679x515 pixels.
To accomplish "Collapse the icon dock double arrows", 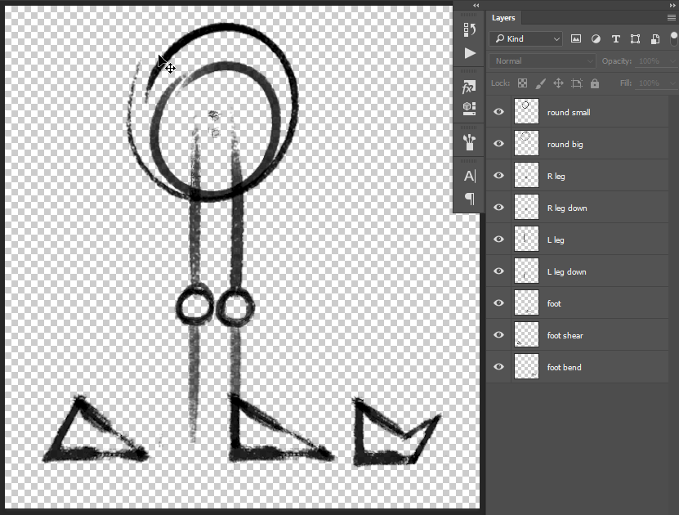I will 476,5.
